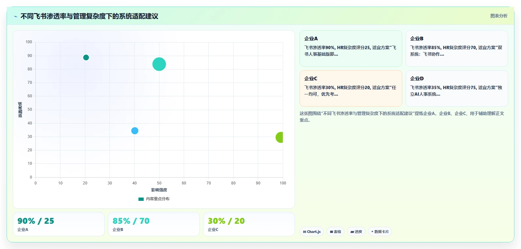Click the 内容重点分布 legend label
Image resolution: width=521 pixels, height=249 pixels.
(158, 199)
